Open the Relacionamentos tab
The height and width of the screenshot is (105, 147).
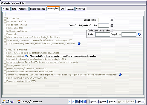[x=38, y=9]
